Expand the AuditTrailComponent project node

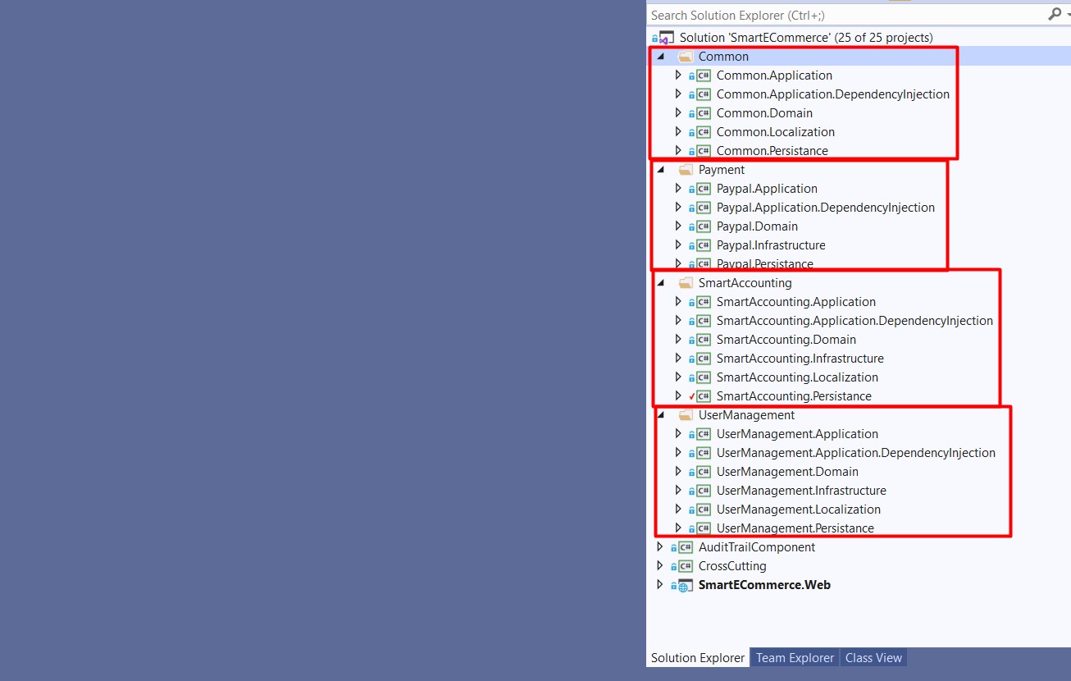click(x=660, y=547)
